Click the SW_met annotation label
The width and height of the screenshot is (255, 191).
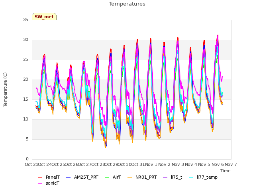pyautogui.click(x=44, y=17)
